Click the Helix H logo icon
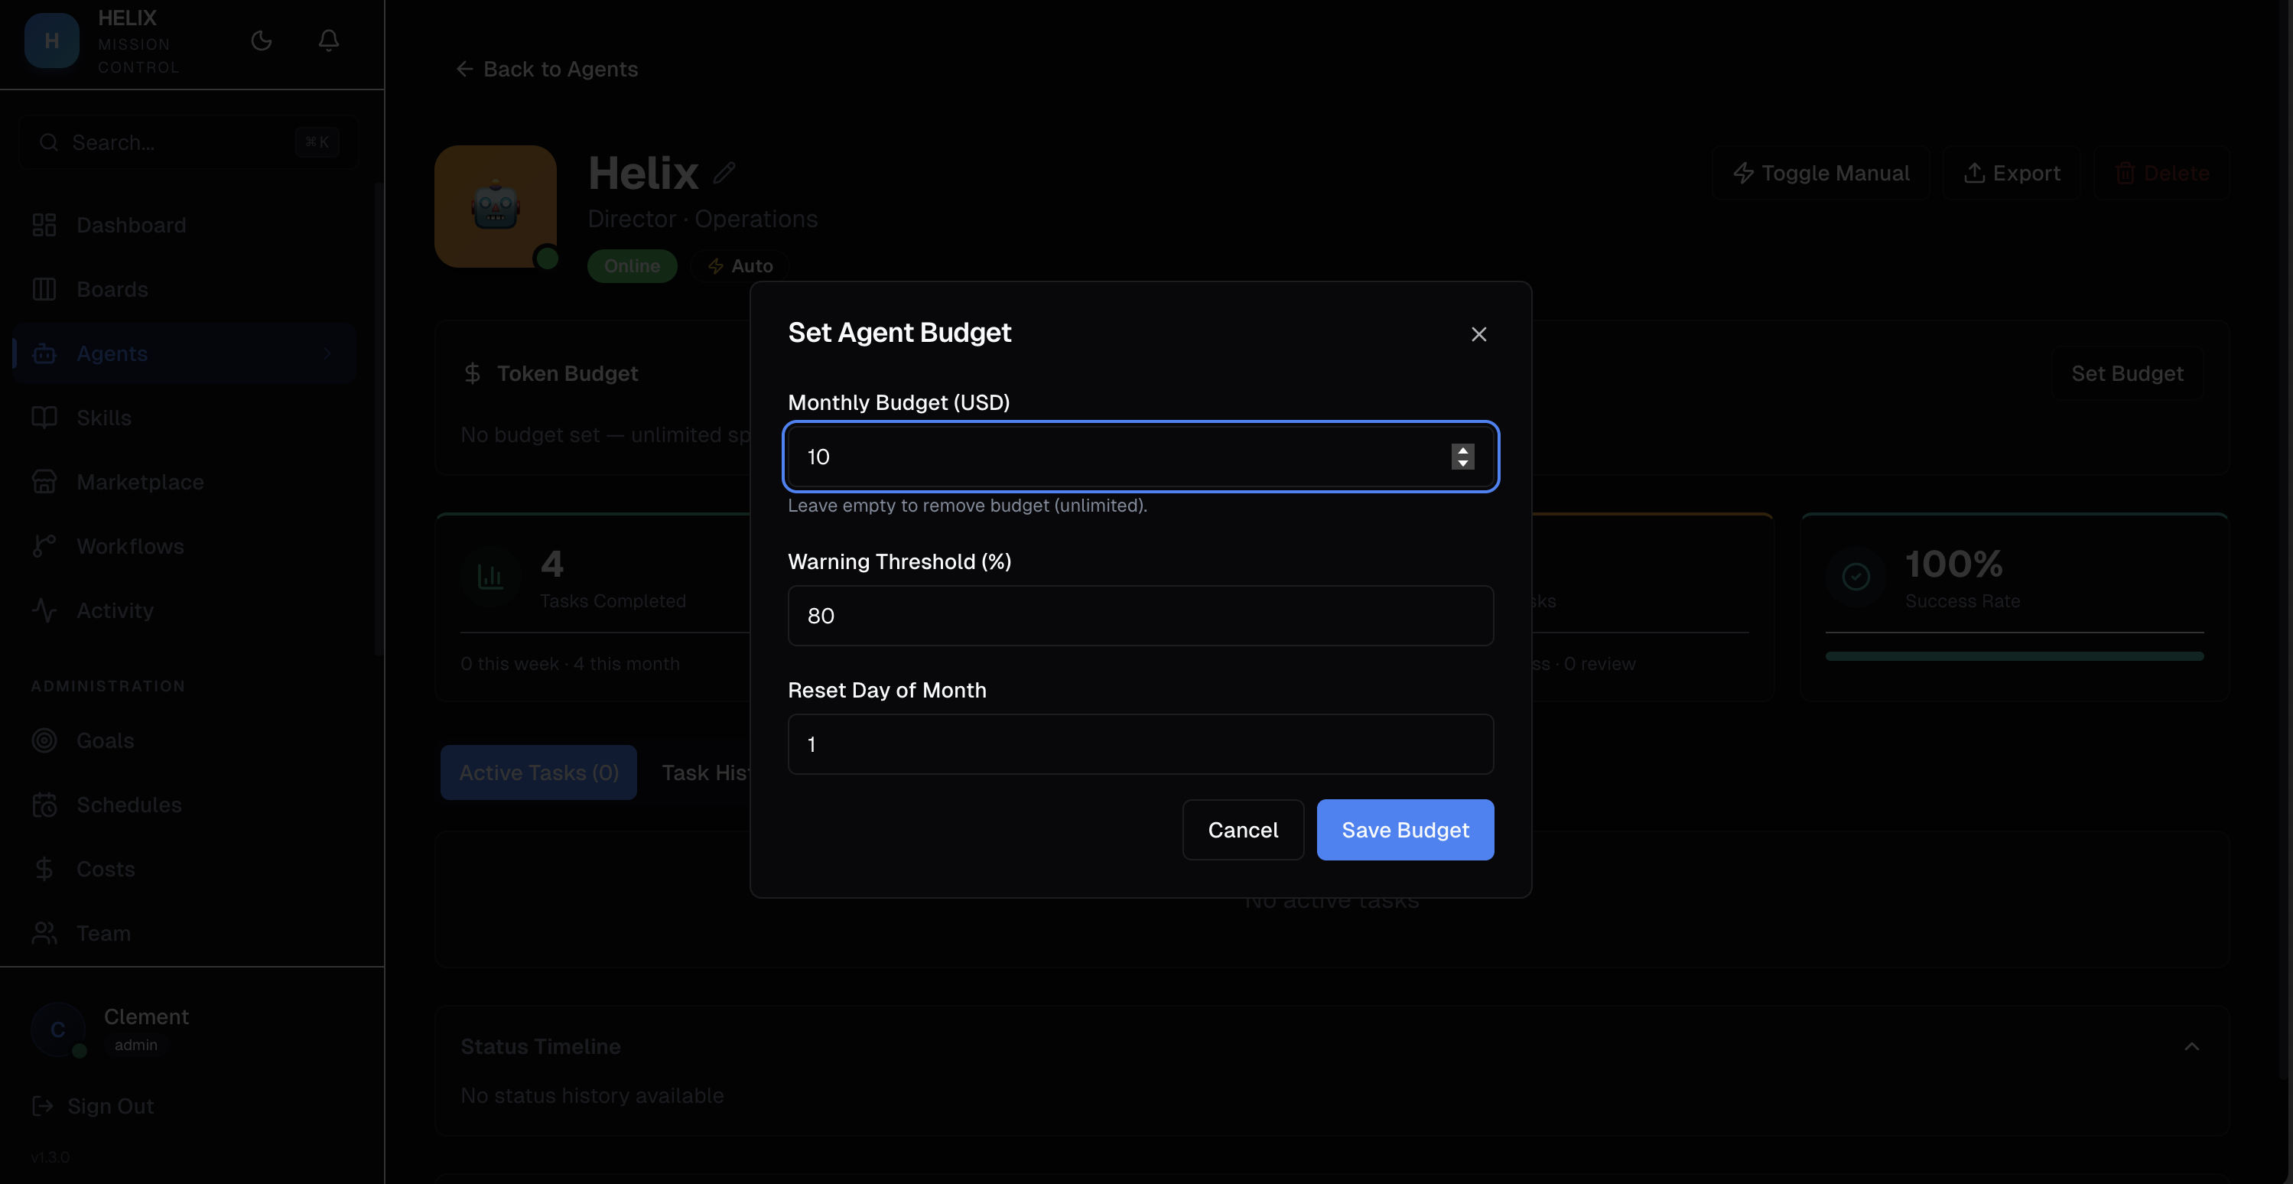Viewport: 2293px width, 1184px height. (x=52, y=41)
